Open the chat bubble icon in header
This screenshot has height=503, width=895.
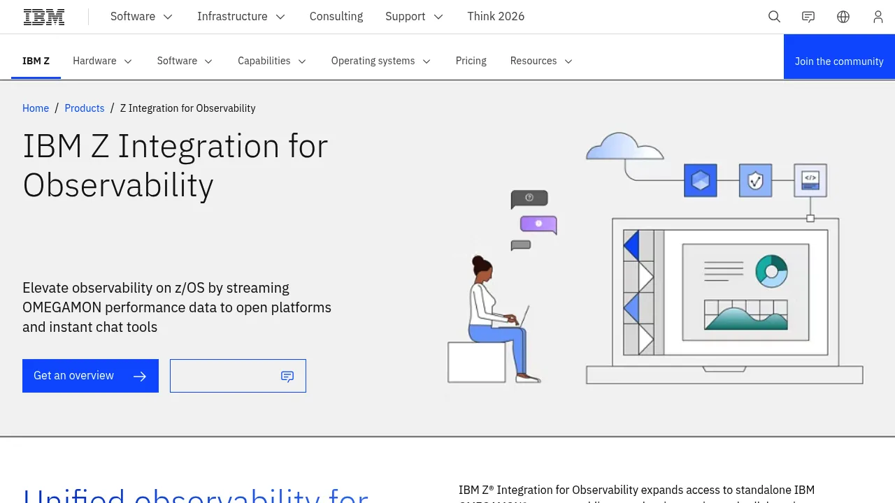click(808, 17)
